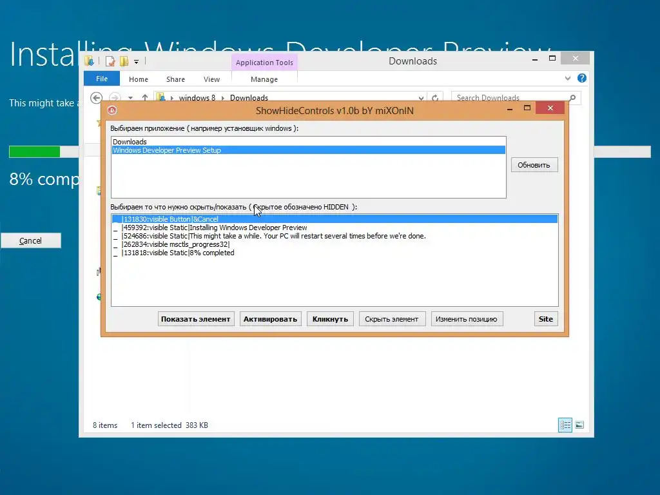Open the Home ribbon tab
Screen dimensions: 660x495
[x=139, y=79]
